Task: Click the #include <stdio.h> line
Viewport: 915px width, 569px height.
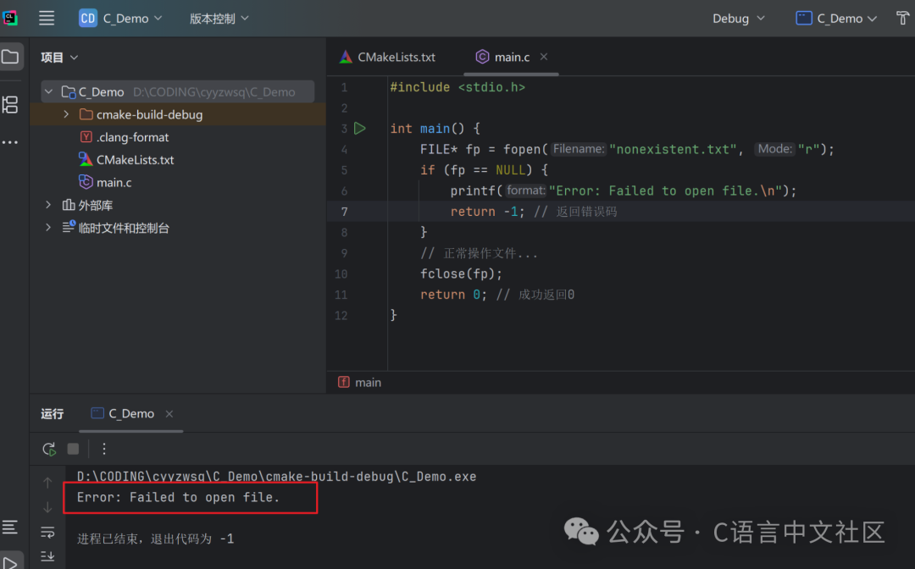Action: tap(457, 87)
